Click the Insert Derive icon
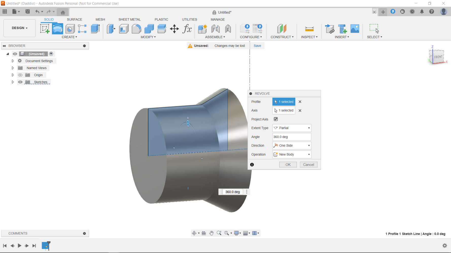 pos(330,29)
